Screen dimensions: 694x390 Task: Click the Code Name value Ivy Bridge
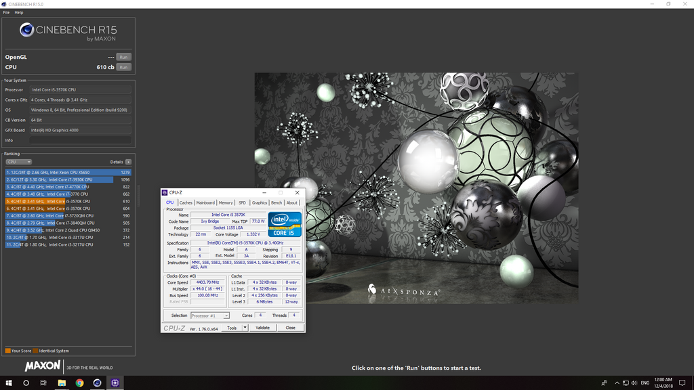[x=210, y=221]
